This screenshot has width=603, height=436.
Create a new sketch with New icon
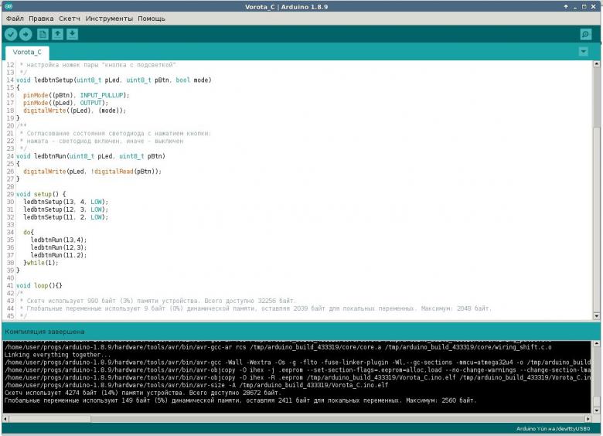43,35
